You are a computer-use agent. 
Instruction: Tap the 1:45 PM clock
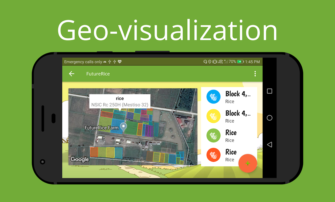click(253, 62)
